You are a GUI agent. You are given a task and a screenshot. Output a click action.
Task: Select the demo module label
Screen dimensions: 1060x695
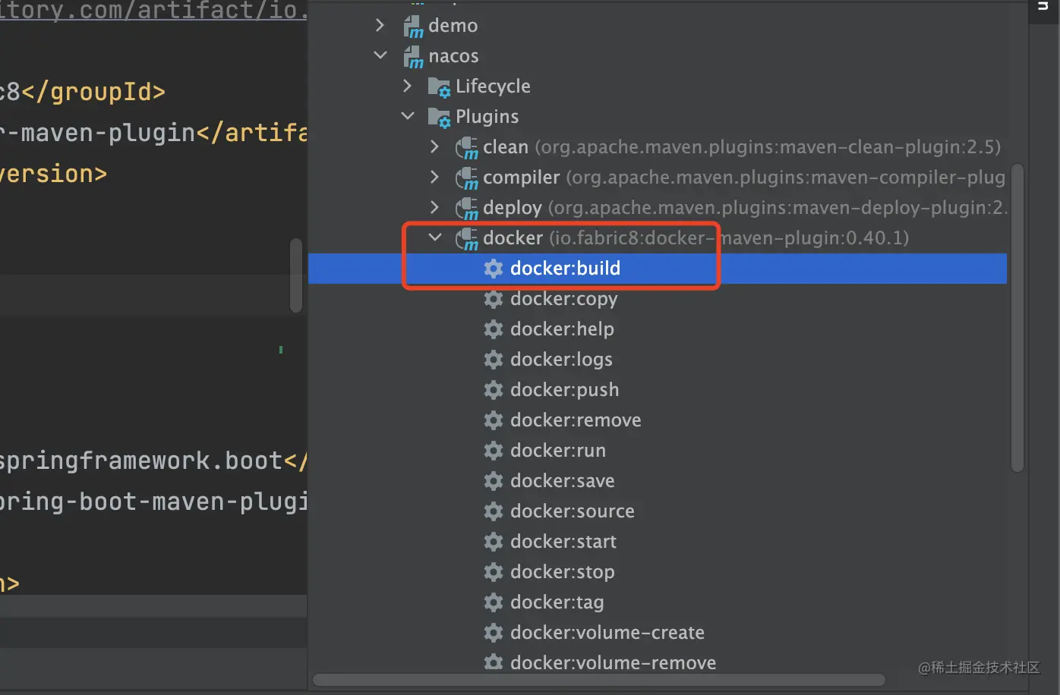tap(453, 25)
